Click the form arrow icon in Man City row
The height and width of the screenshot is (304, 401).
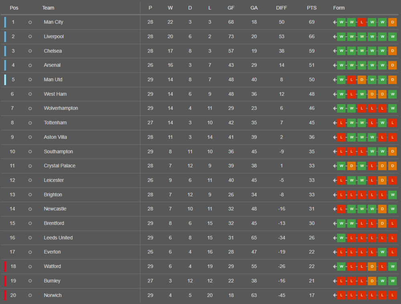334,22
